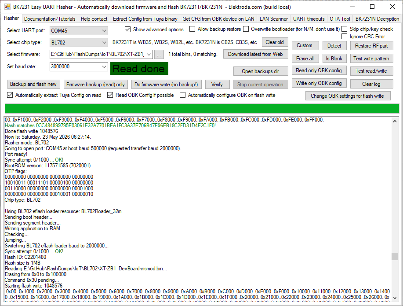This screenshot has width=403, height=306.
Task: Click the "Chip type: BL702" log line
Action: [x=22, y=200]
